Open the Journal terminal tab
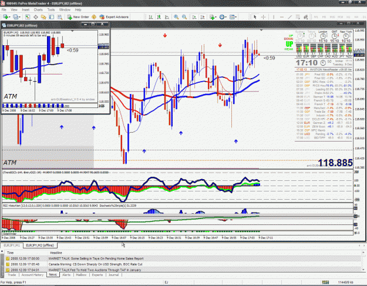This screenshot has height=286, width=367. (x=113, y=275)
